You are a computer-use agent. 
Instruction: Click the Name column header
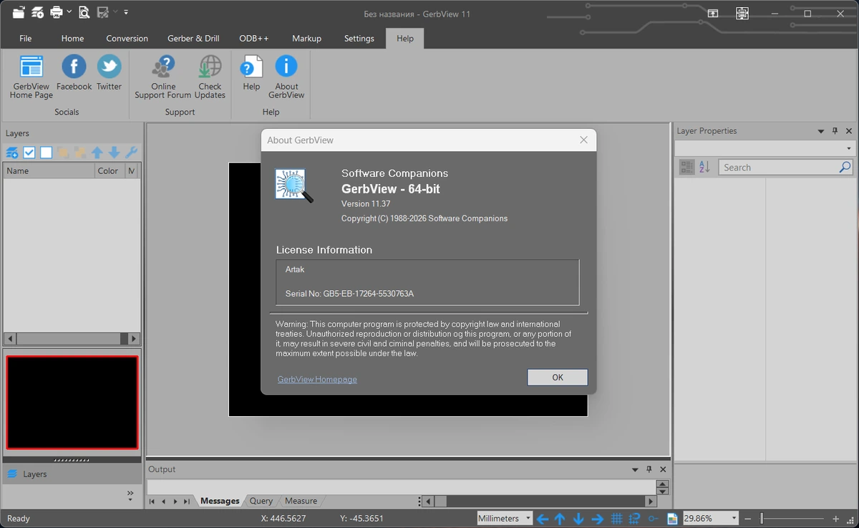[x=49, y=171]
